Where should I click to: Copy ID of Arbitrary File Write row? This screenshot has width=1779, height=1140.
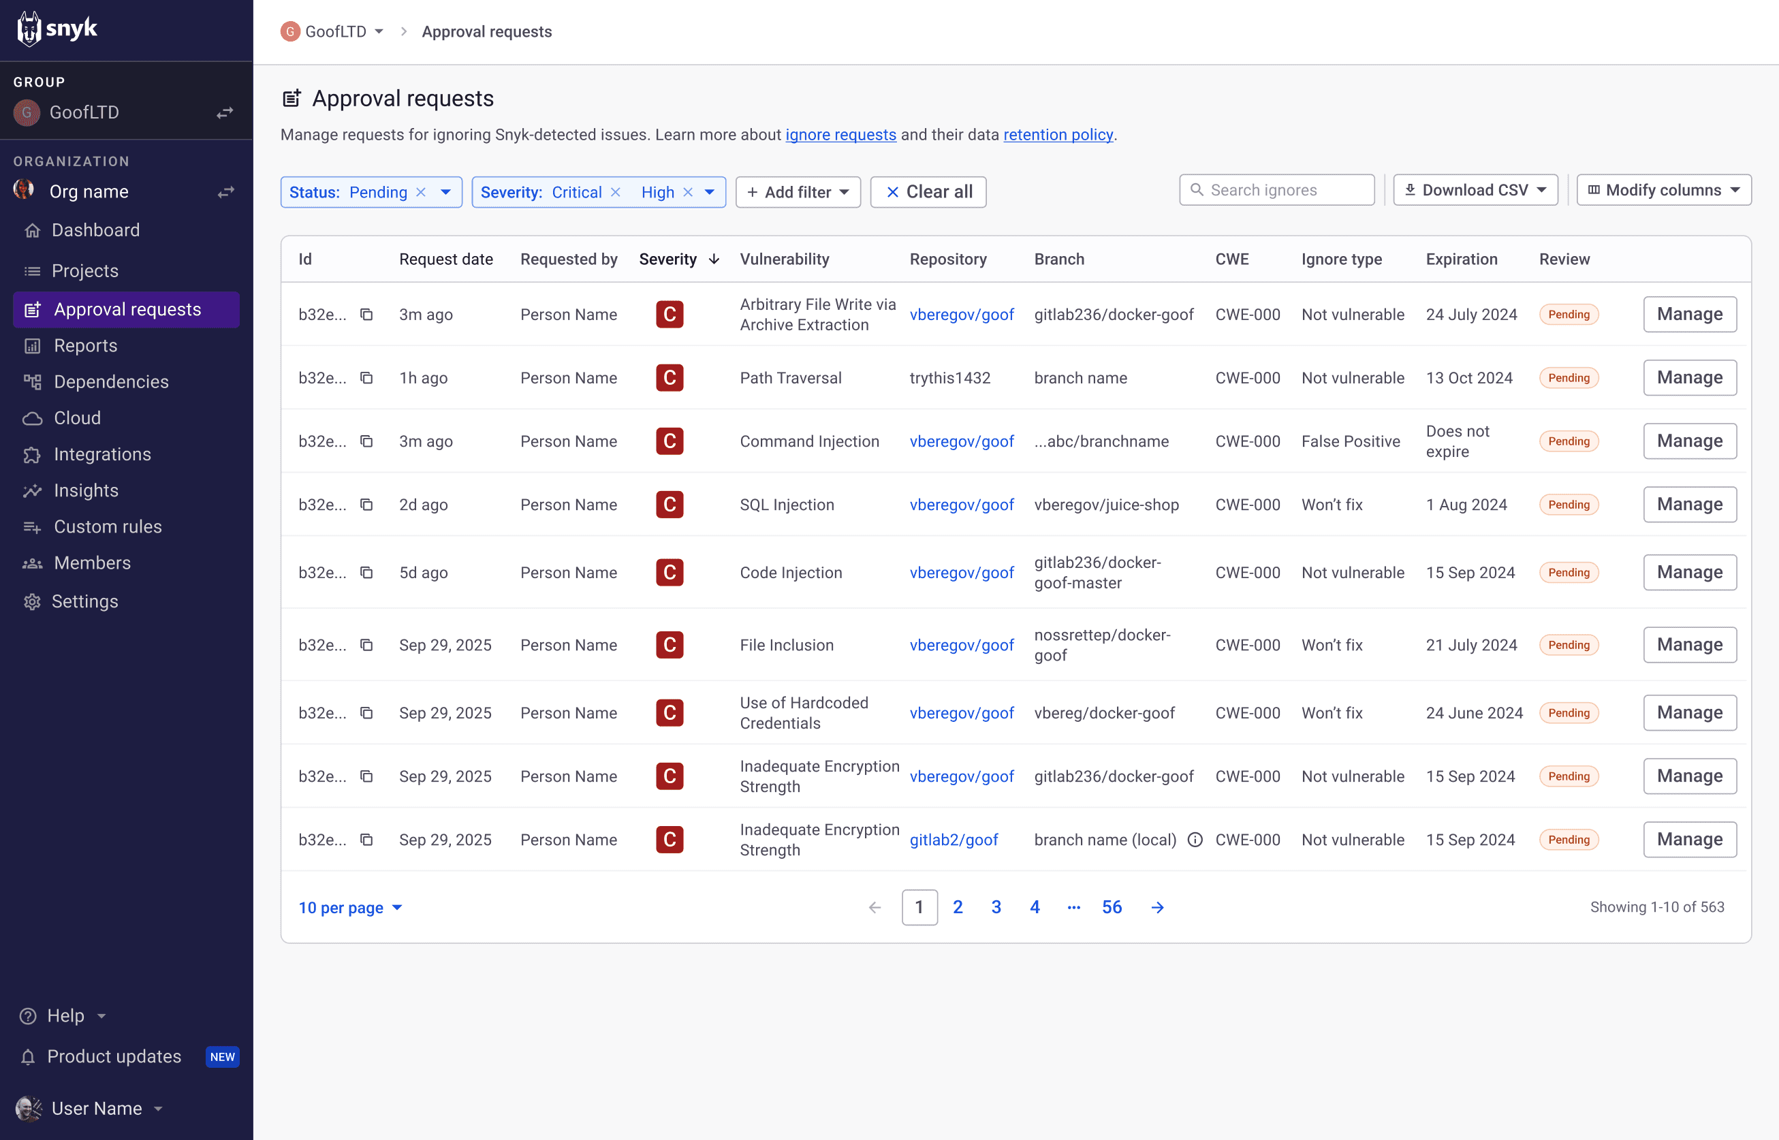[x=366, y=315]
